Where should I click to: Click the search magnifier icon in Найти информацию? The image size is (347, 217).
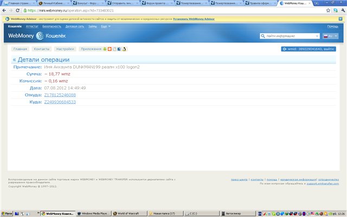(263, 36)
